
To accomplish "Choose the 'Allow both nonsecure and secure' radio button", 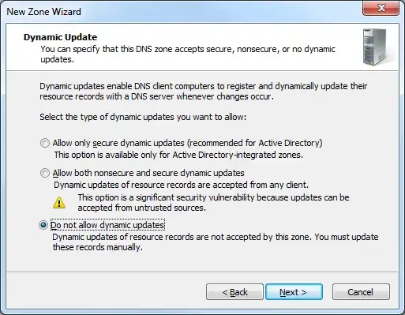I will coord(45,173).
